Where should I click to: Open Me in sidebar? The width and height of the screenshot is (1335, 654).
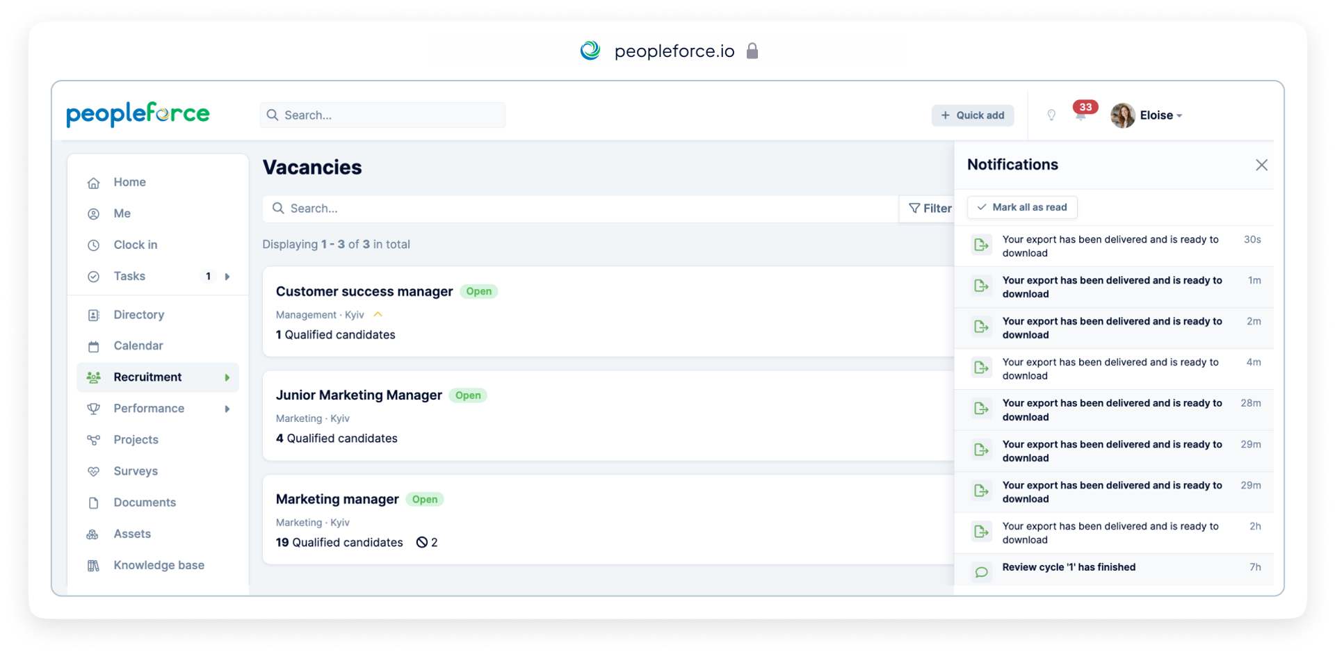pos(122,213)
